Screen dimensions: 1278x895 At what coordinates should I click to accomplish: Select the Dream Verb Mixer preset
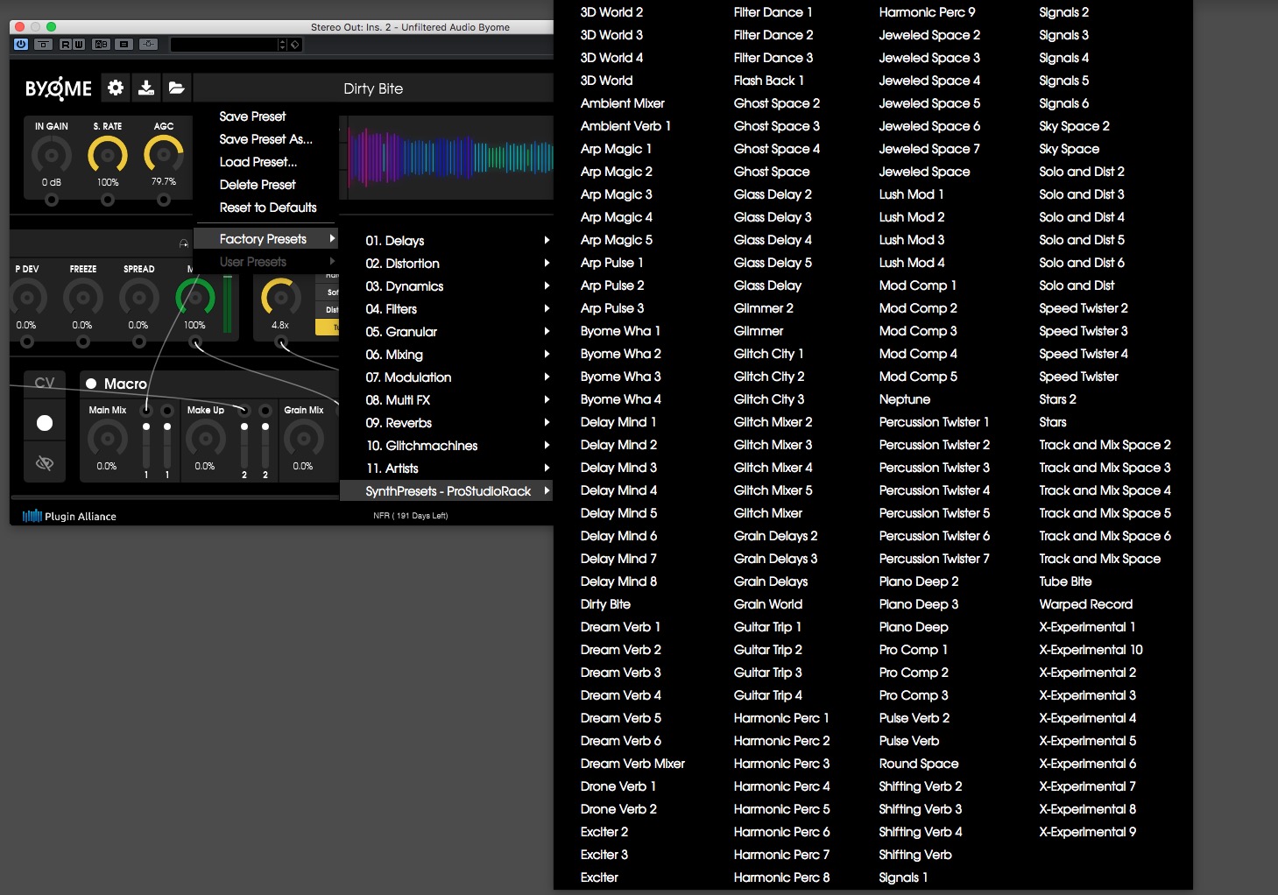point(632,764)
